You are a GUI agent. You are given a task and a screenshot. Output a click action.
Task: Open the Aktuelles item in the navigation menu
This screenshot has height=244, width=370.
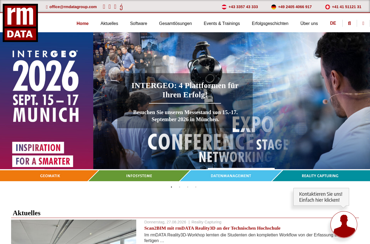click(109, 24)
